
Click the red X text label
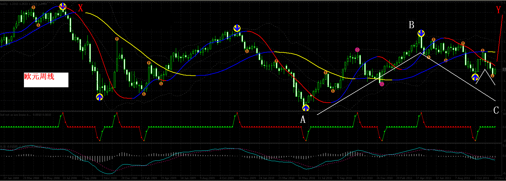point(80,8)
